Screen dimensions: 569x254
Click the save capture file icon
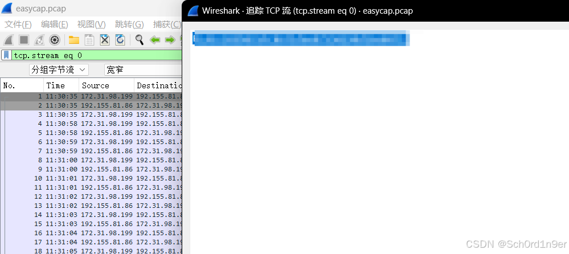89,40
